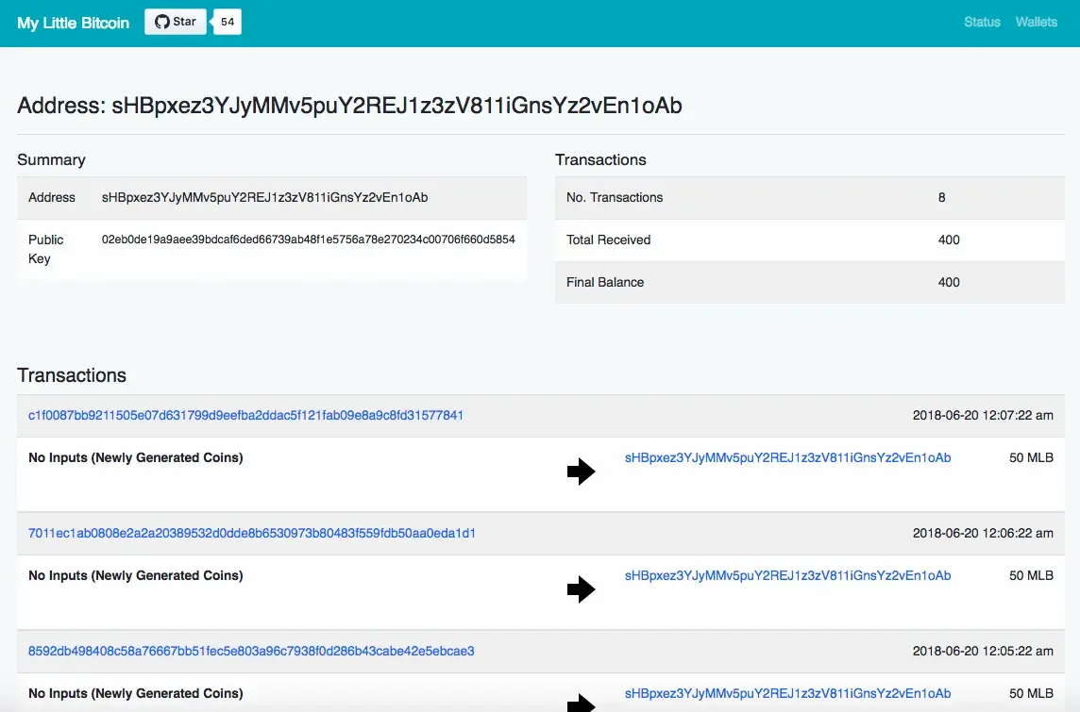Click 50 MLB amount in 12:05:22 transaction
This screenshot has width=1080, height=712.
pyautogui.click(x=1031, y=693)
